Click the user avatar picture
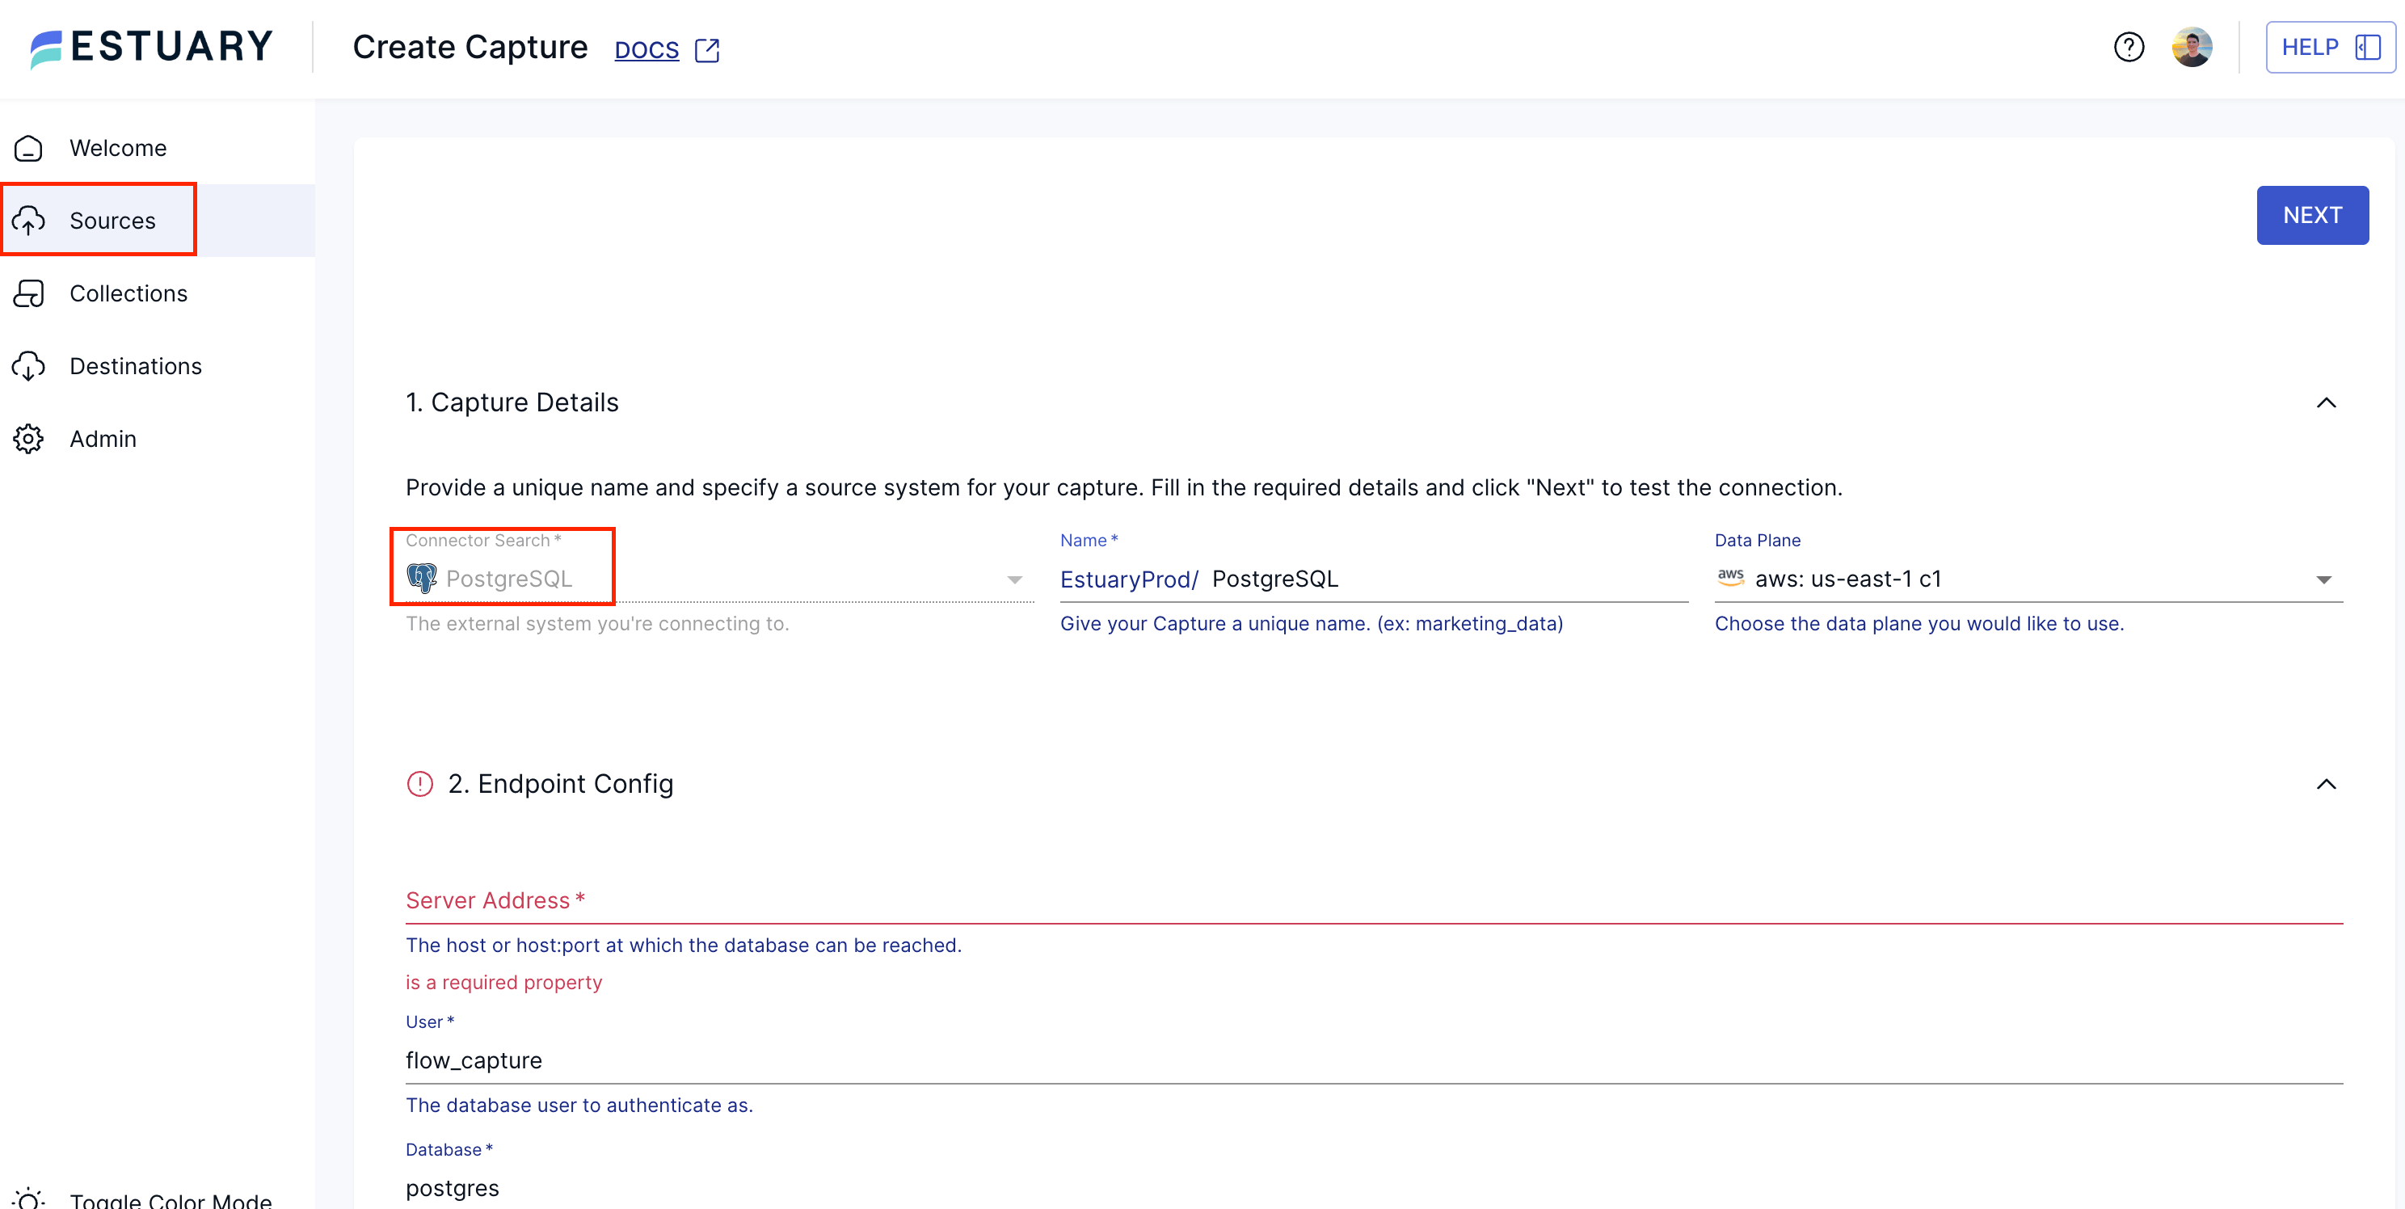The width and height of the screenshot is (2405, 1209). point(2192,46)
